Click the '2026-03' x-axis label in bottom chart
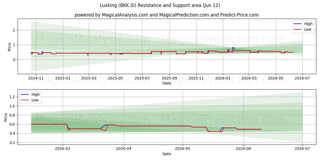This screenshot has width=320, height=160. (63, 149)
